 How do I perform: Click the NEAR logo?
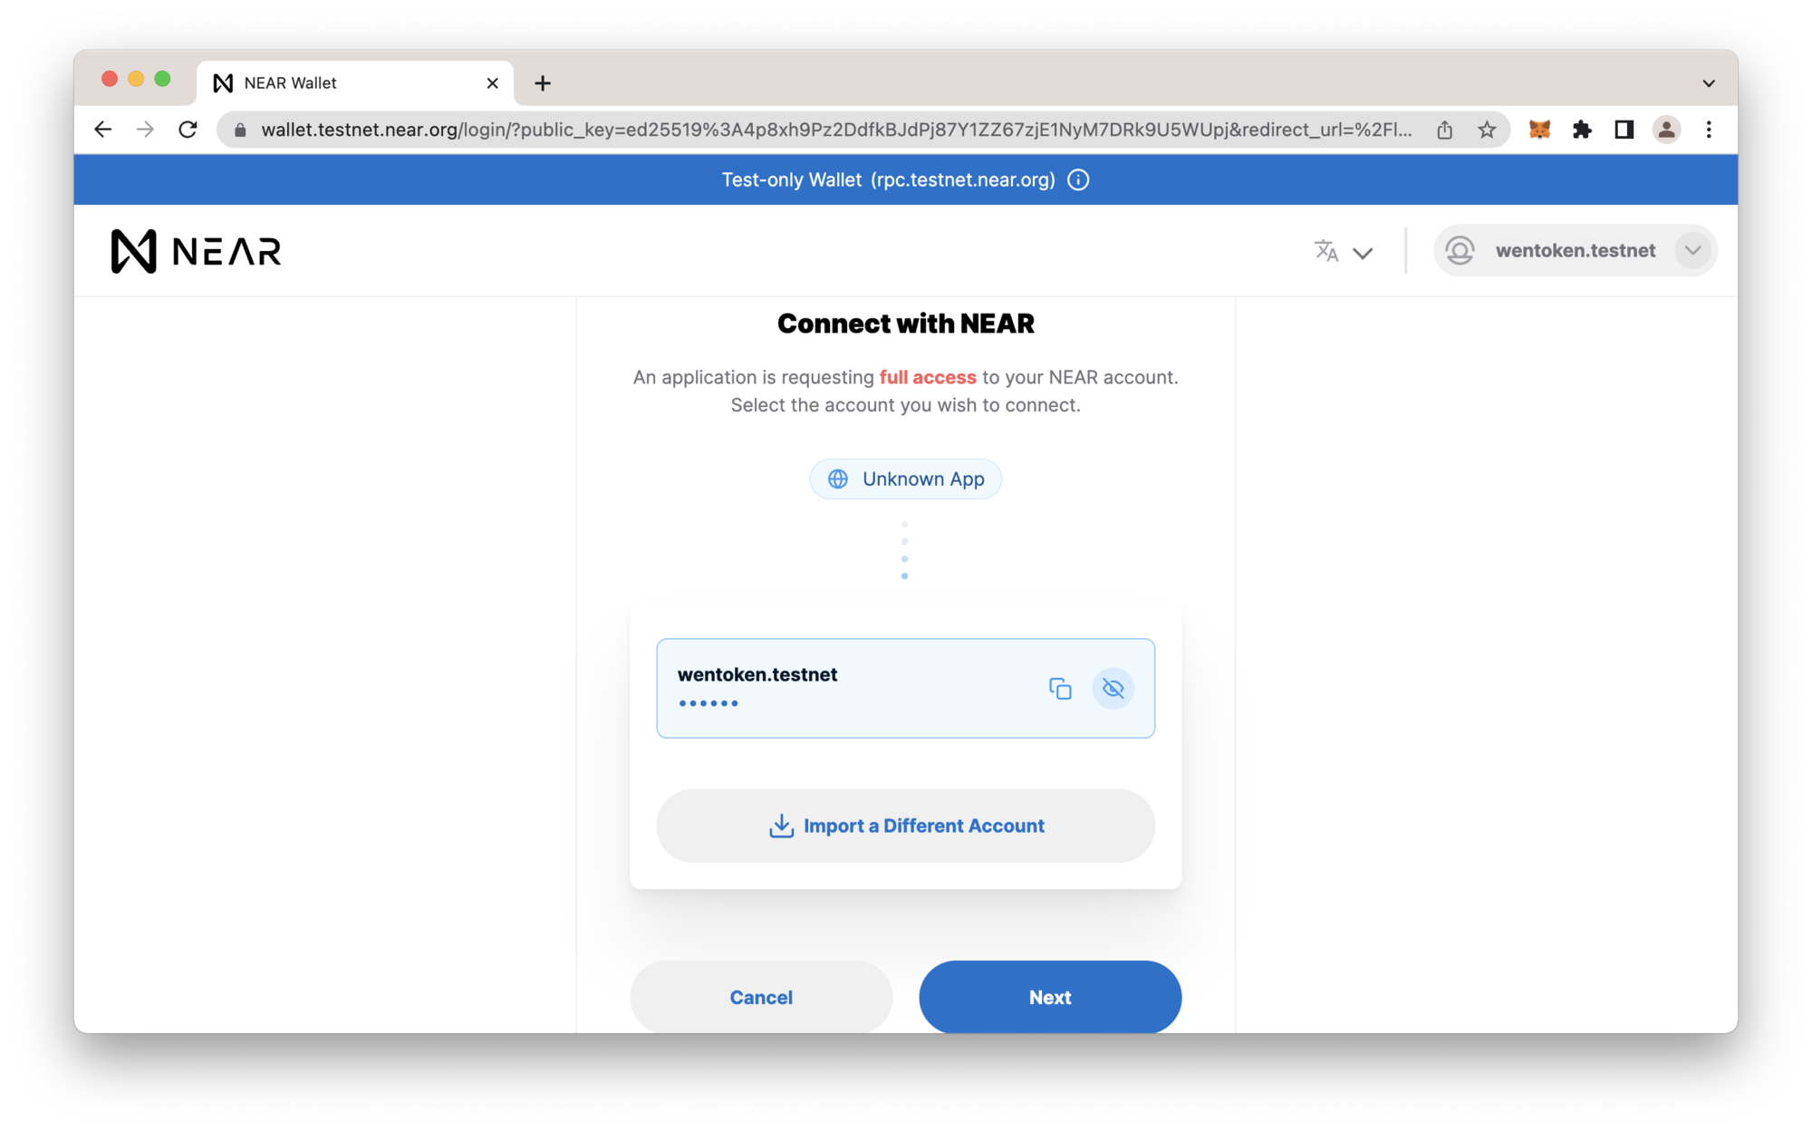[196, 251]
